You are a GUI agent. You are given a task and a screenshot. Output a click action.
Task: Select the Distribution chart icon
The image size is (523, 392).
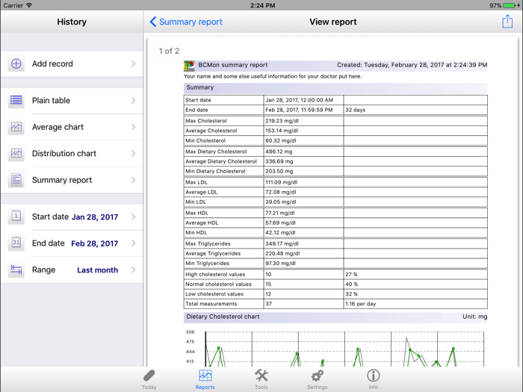16,154
